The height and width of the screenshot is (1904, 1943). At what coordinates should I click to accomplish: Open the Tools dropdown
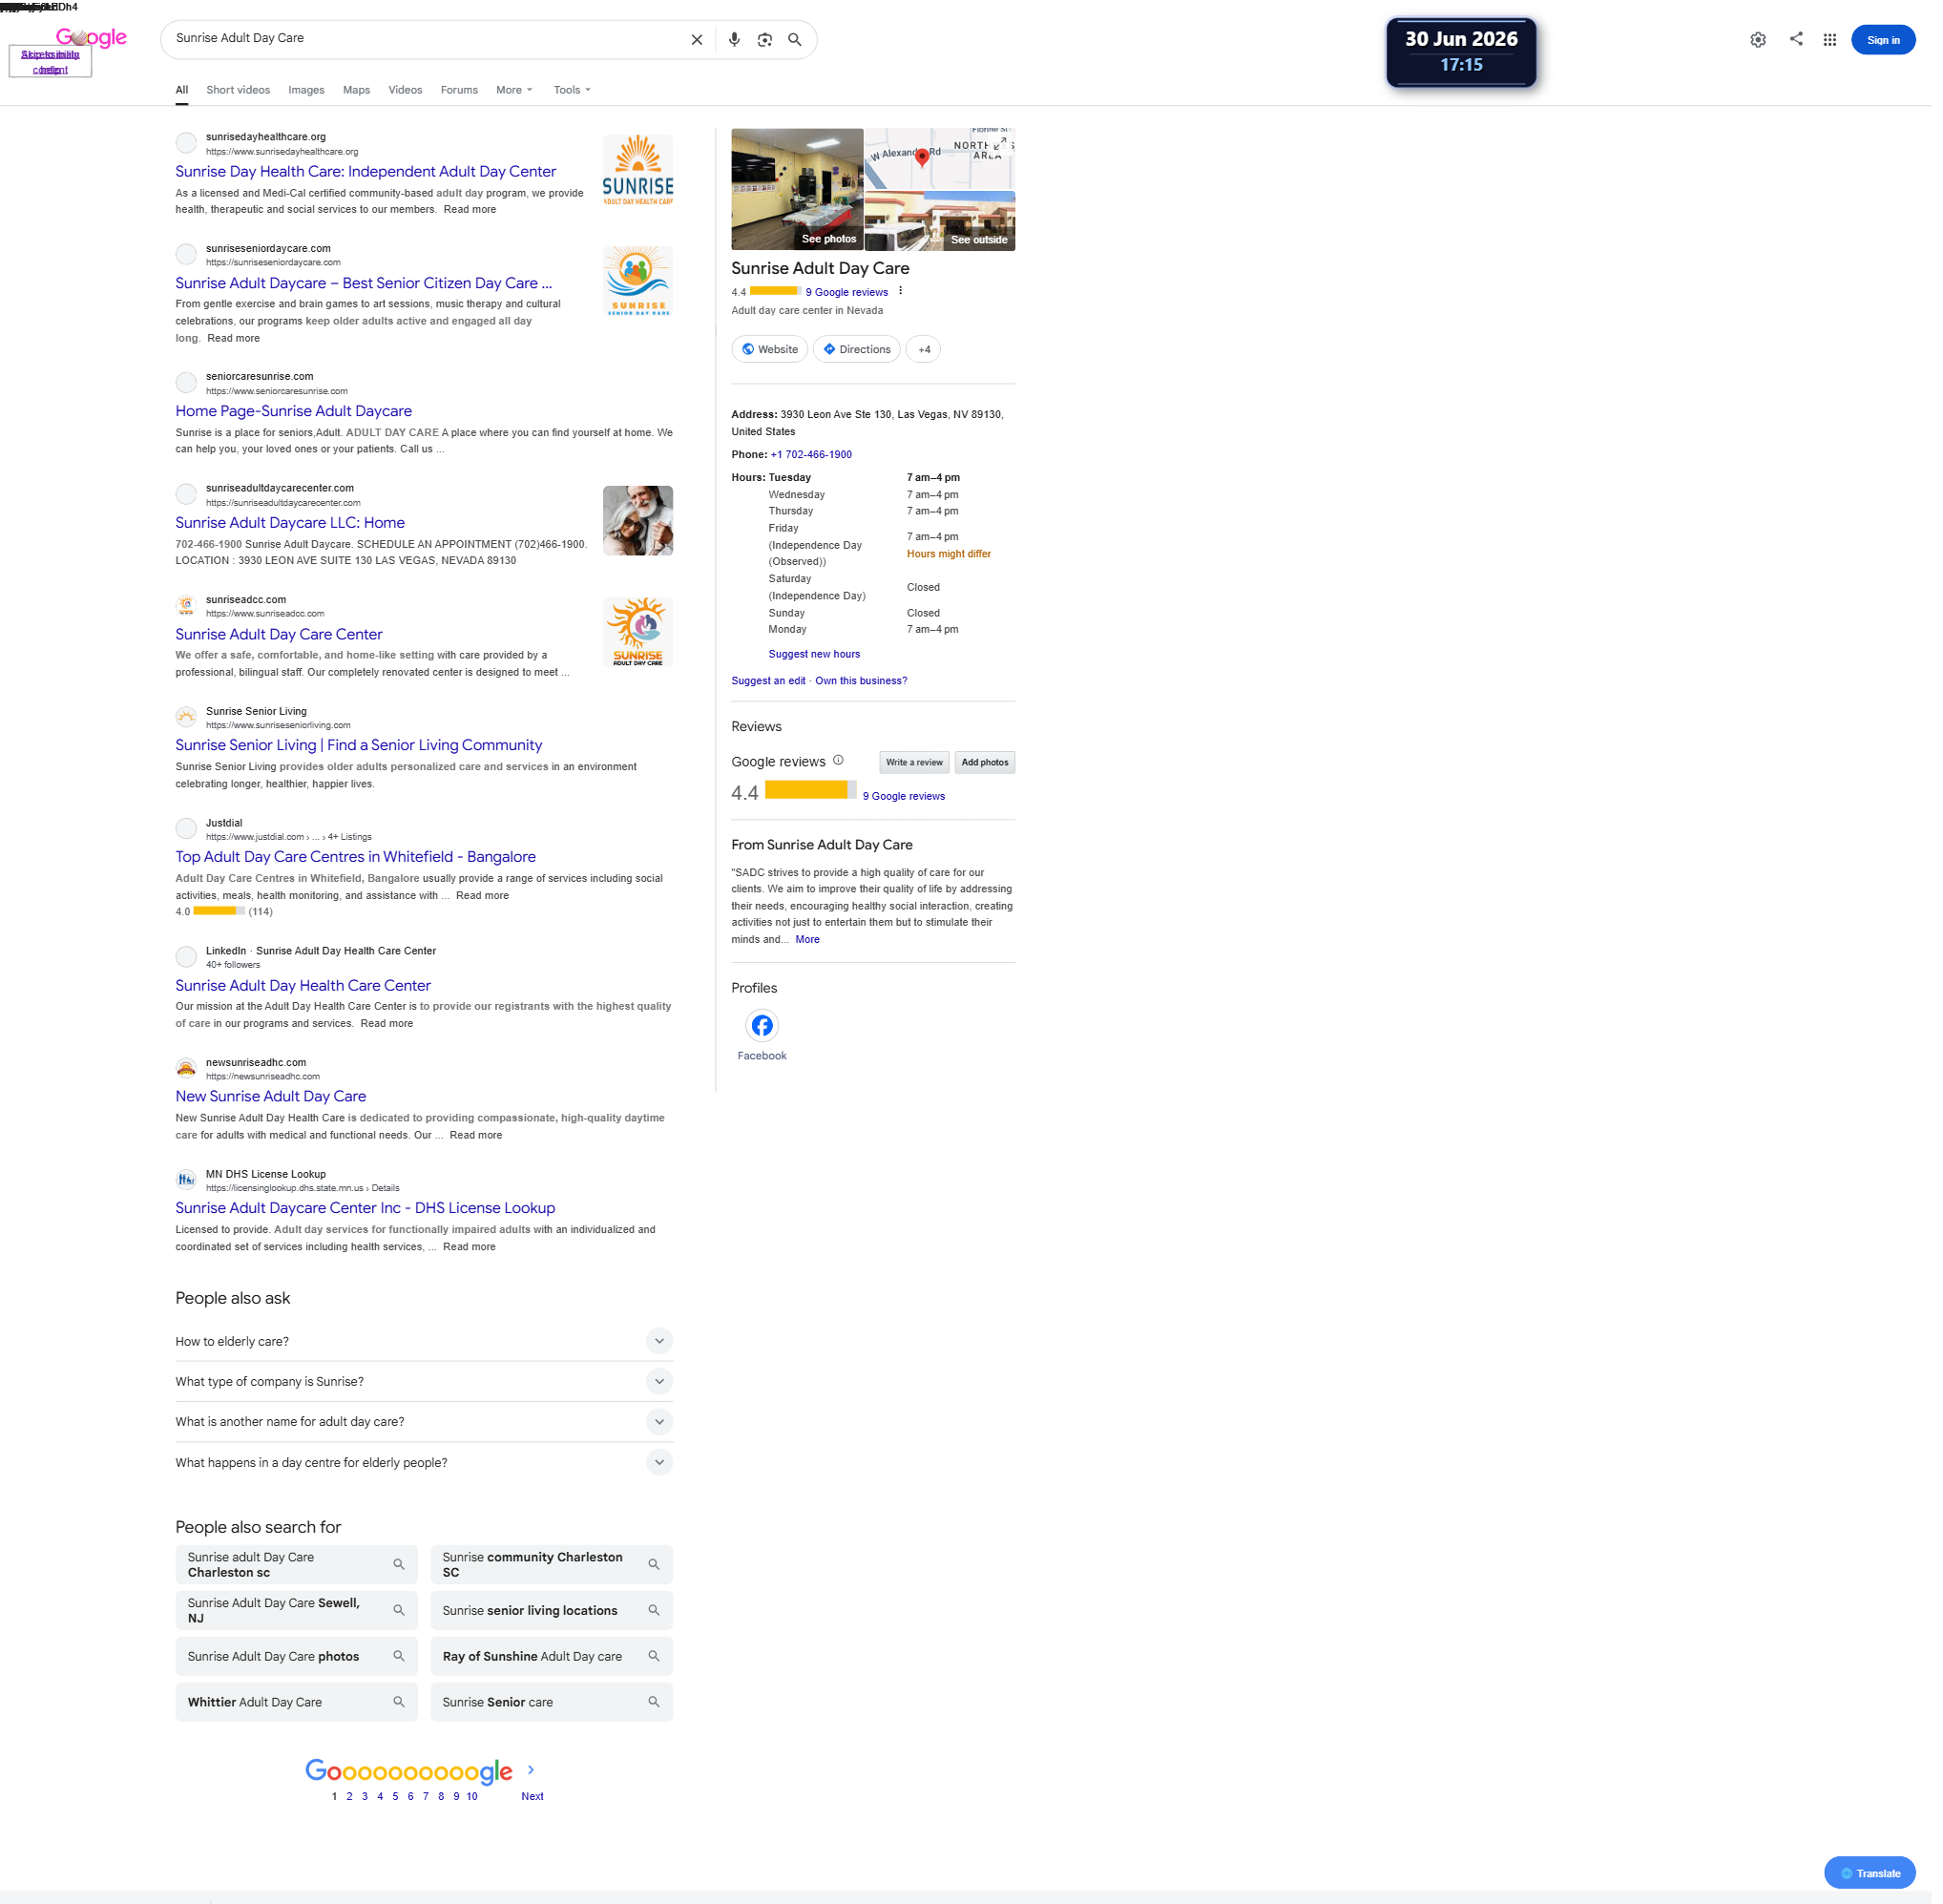(x=572, y=90)
